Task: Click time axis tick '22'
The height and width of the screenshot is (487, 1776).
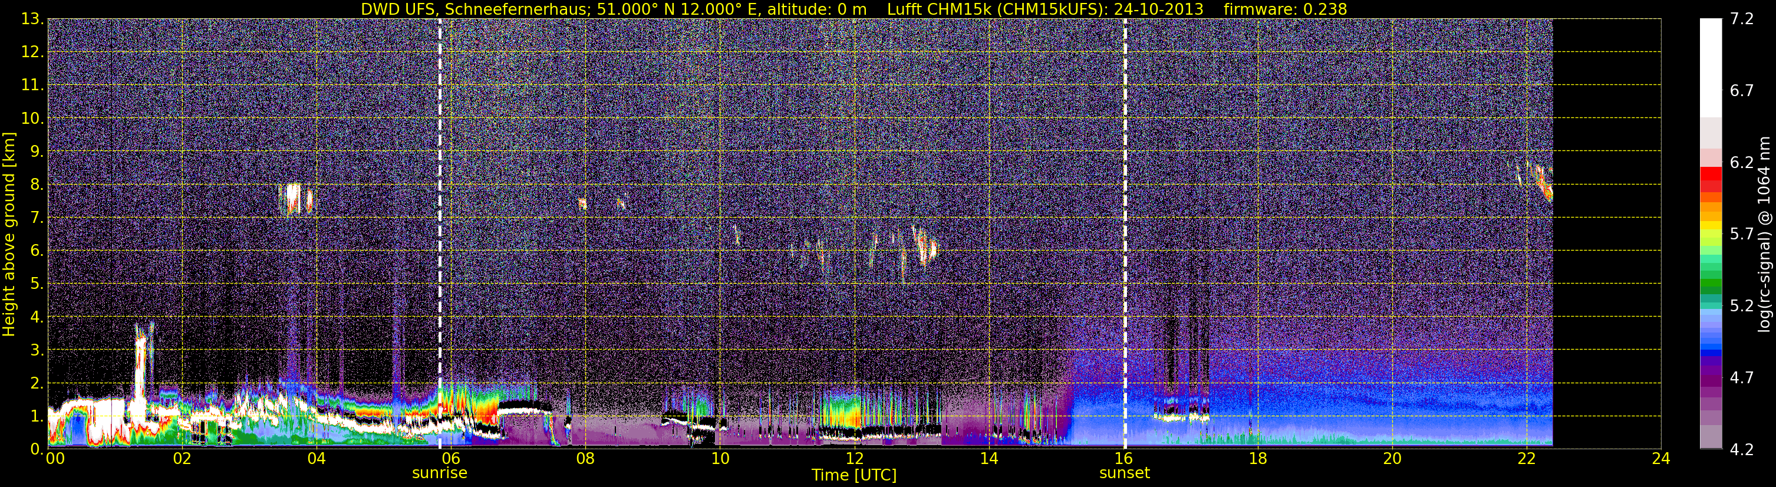Action: [1527, 459]
